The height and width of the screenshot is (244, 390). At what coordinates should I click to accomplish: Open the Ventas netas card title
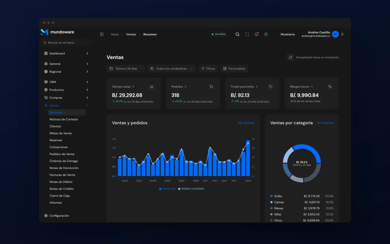123,87
